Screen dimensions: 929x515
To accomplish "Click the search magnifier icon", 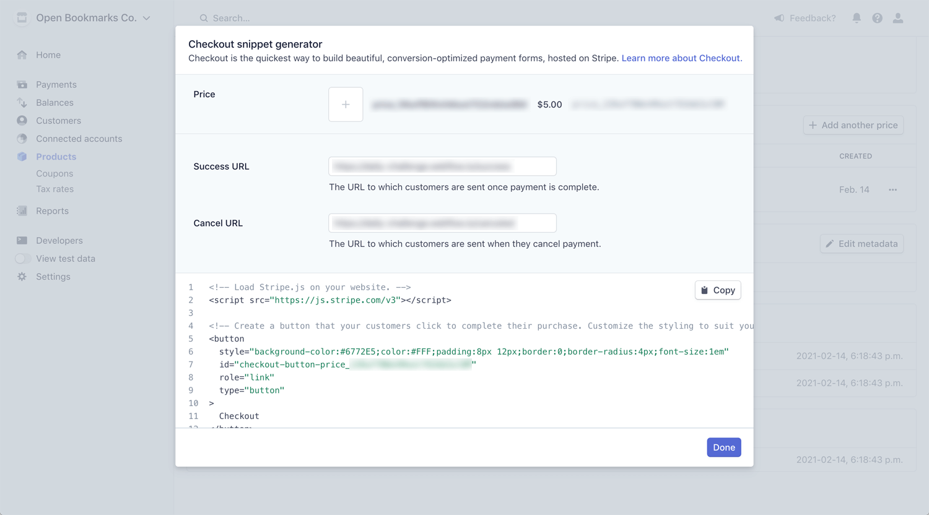I will [x=204, y=19].
